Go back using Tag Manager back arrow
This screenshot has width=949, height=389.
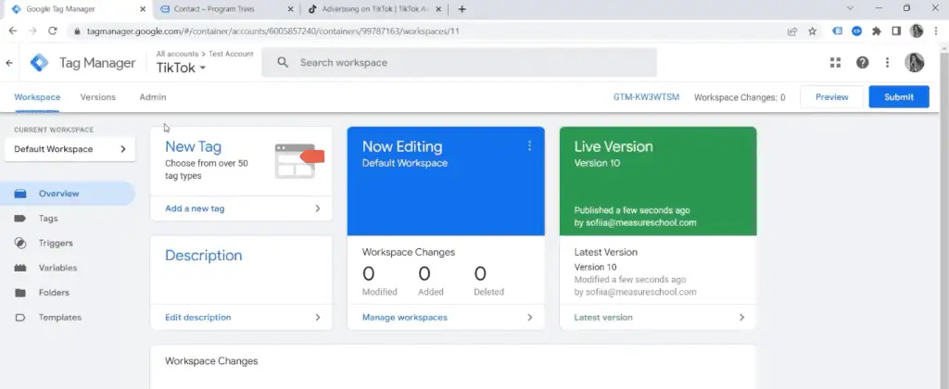pos(9,63)
